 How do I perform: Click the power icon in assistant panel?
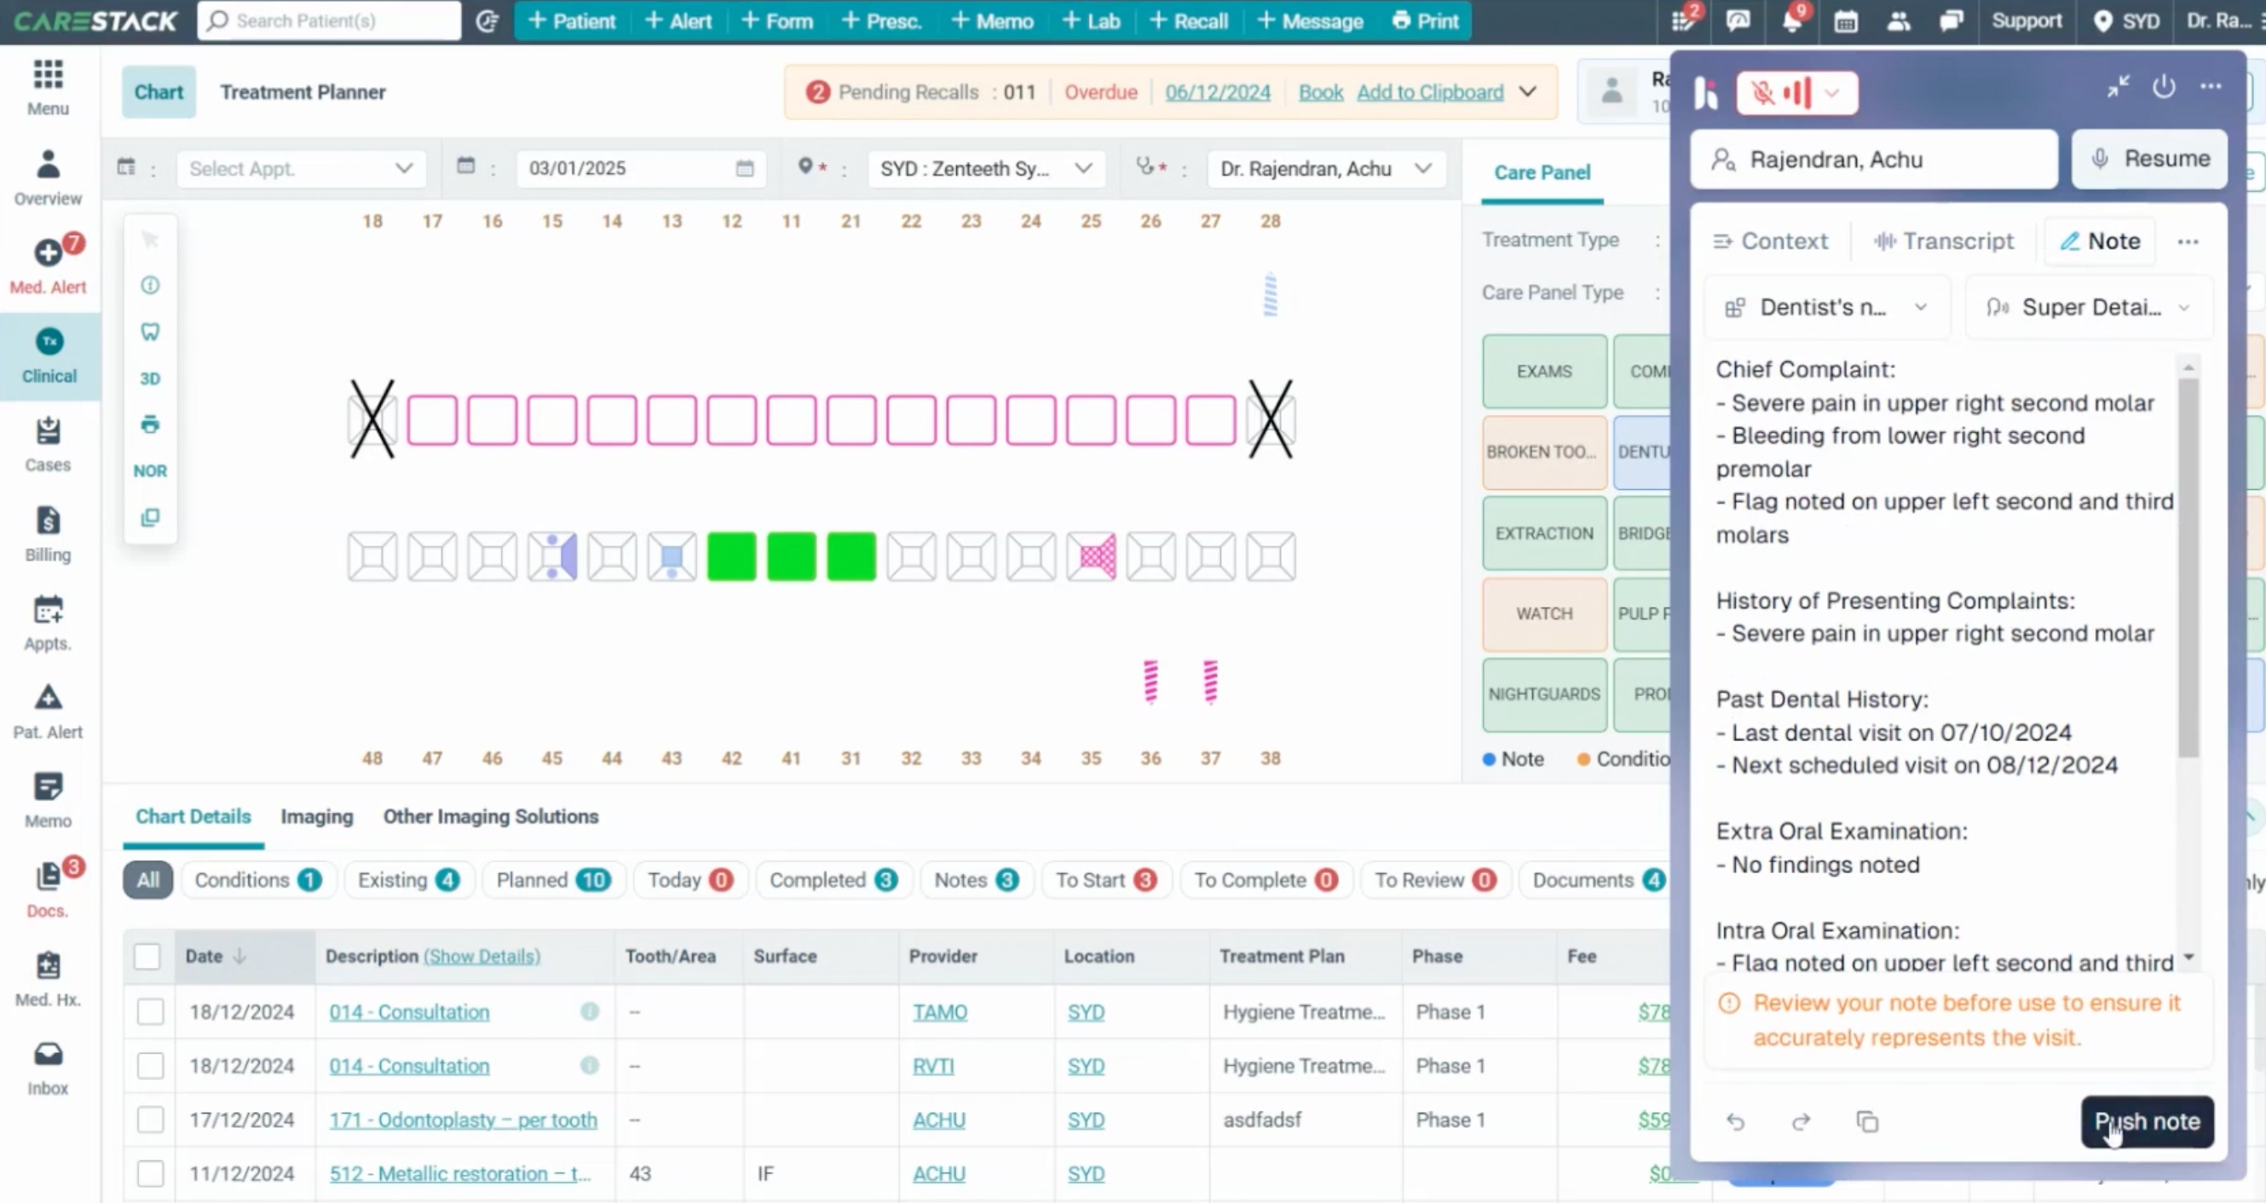coord(2164,86)
